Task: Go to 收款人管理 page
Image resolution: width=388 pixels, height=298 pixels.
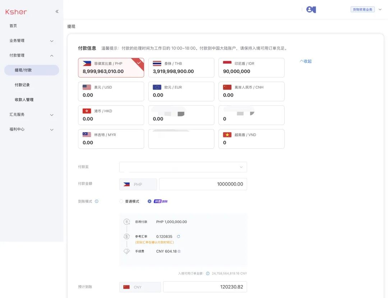Action: click(x=24, y=100)
